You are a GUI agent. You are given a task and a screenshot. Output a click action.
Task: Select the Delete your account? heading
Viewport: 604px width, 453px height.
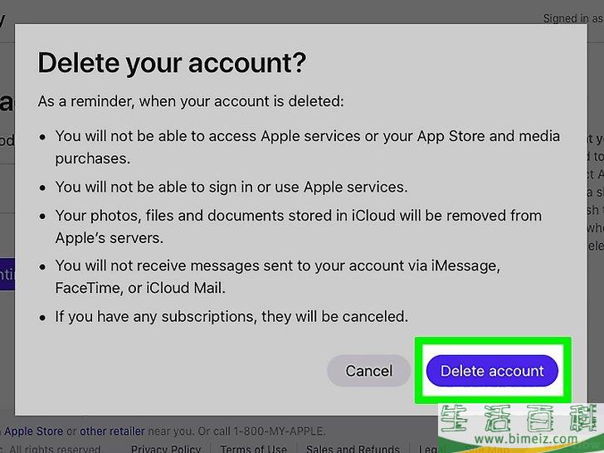(172, 63)
